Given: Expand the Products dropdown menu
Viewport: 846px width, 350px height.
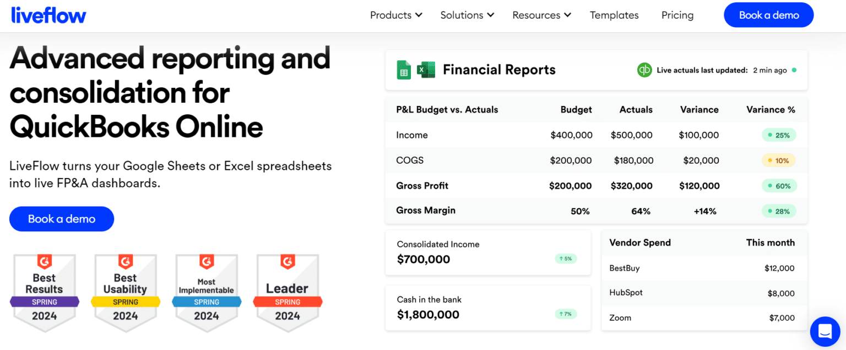Looking at the screenshot, I should point(396,15).
